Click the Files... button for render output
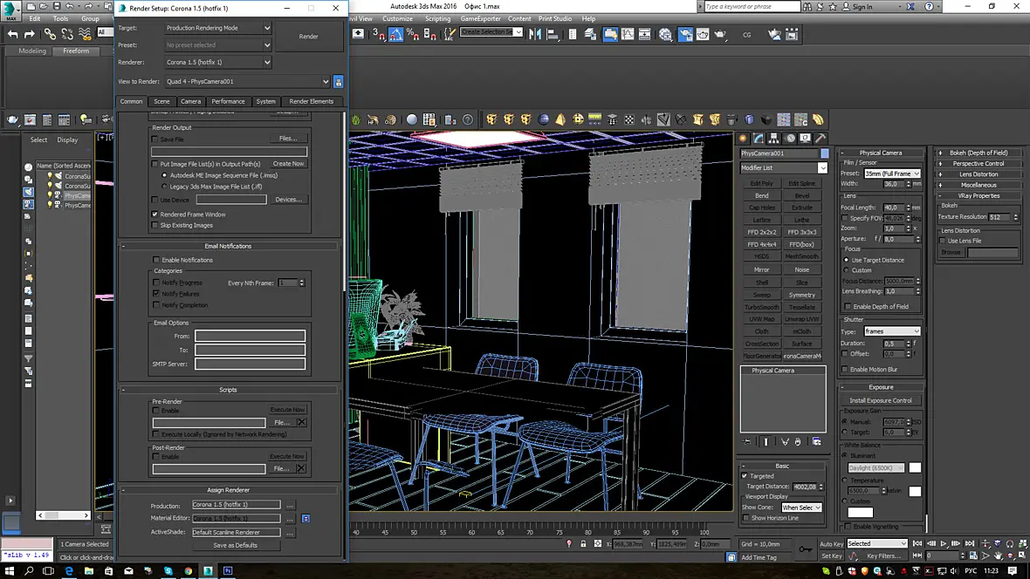The image size is (1030, 579). pyautogui.click(x=288, y=139)
